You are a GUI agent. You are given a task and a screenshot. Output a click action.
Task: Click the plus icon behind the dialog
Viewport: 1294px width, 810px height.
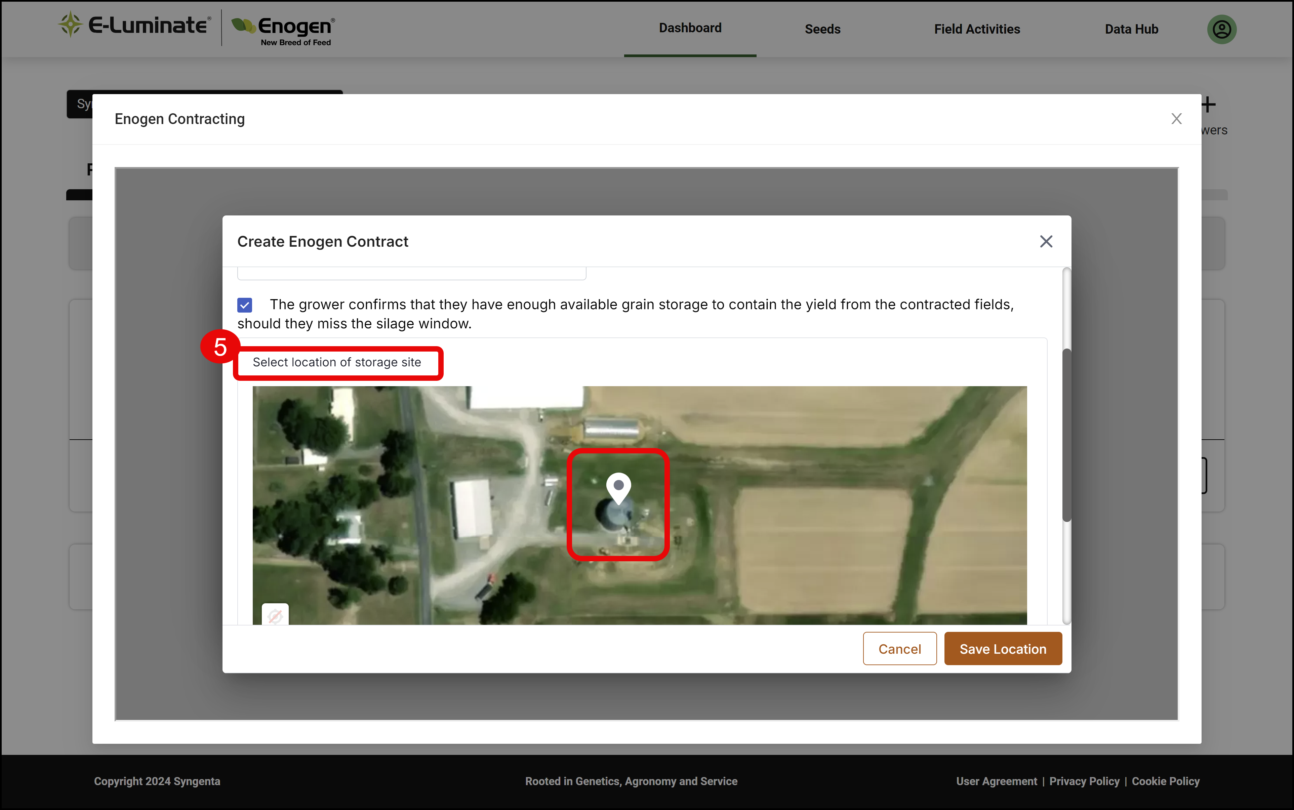click(x=1207, y=105)
